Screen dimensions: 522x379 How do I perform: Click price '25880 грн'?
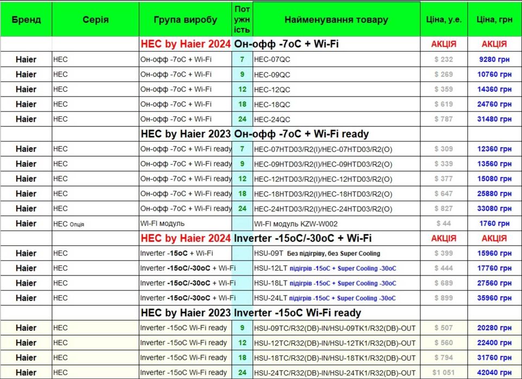tap(494, 194)
